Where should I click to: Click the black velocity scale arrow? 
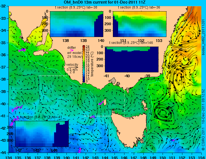73,67
